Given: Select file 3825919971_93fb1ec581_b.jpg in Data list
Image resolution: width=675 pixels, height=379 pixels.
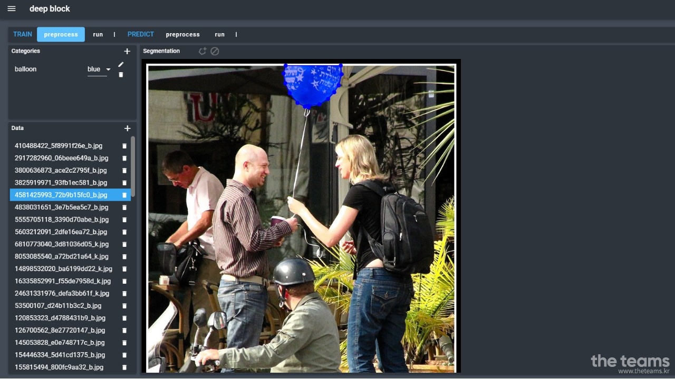Looking at the screenshot, I should pos(61,183).
